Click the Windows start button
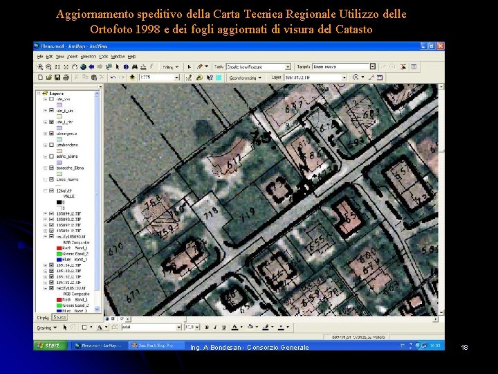The height and width of the screenshot is (374, 498). [x=50, y=346]
